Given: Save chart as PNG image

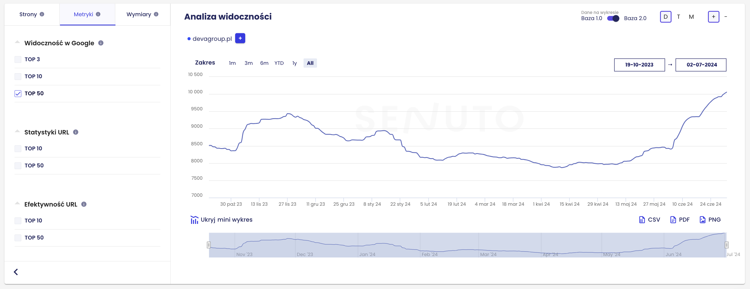Looking at the screenshot, I should [x=710, y=220].
